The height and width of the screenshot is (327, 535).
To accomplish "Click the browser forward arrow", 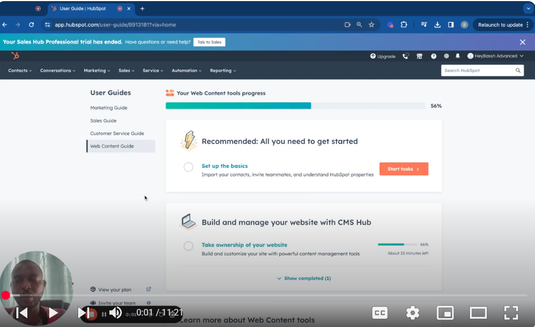I will [18, 25].
